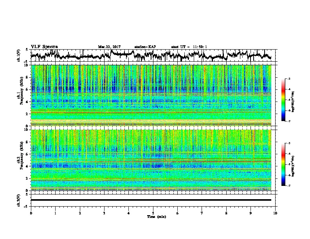The image size is (310, 239).
Task: Select the date label "Mar.22, 2017"
Action: tap(109, 47)
